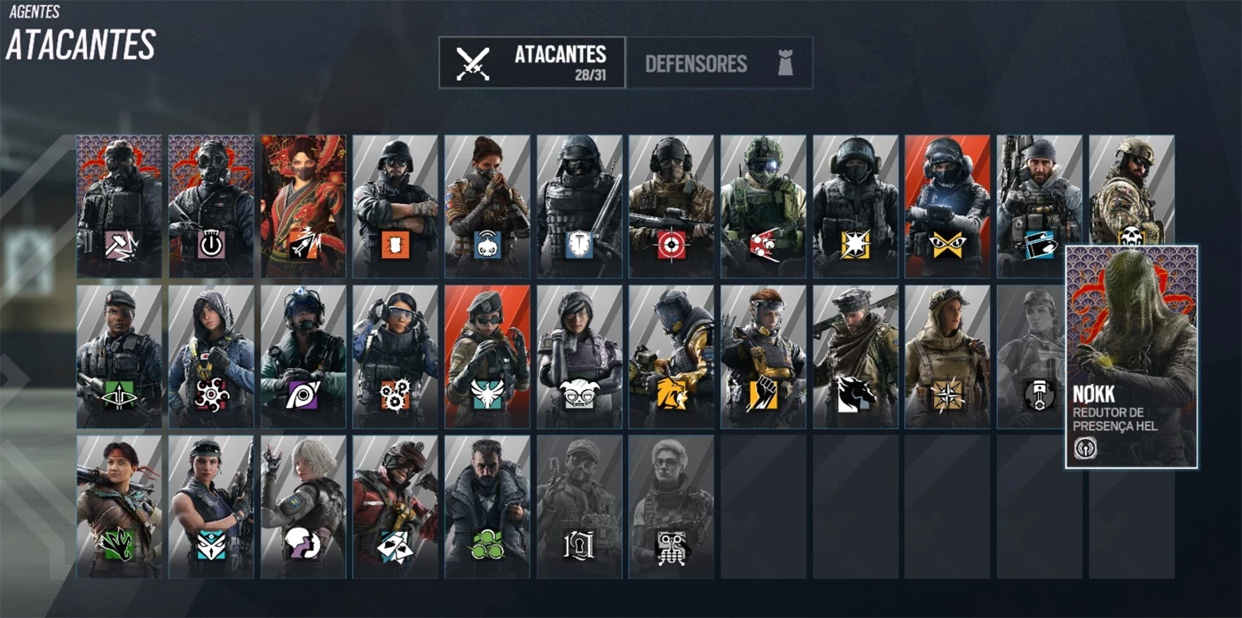Pick Finka with the raised fist icon
The width and height of the screenshot is (1242, 618).
763,356
